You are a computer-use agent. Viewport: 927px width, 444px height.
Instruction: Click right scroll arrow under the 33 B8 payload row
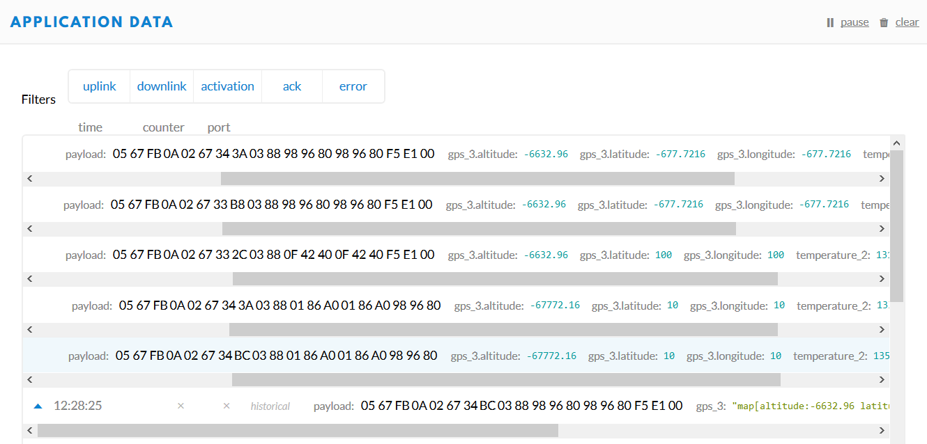(x=882, y=229)
